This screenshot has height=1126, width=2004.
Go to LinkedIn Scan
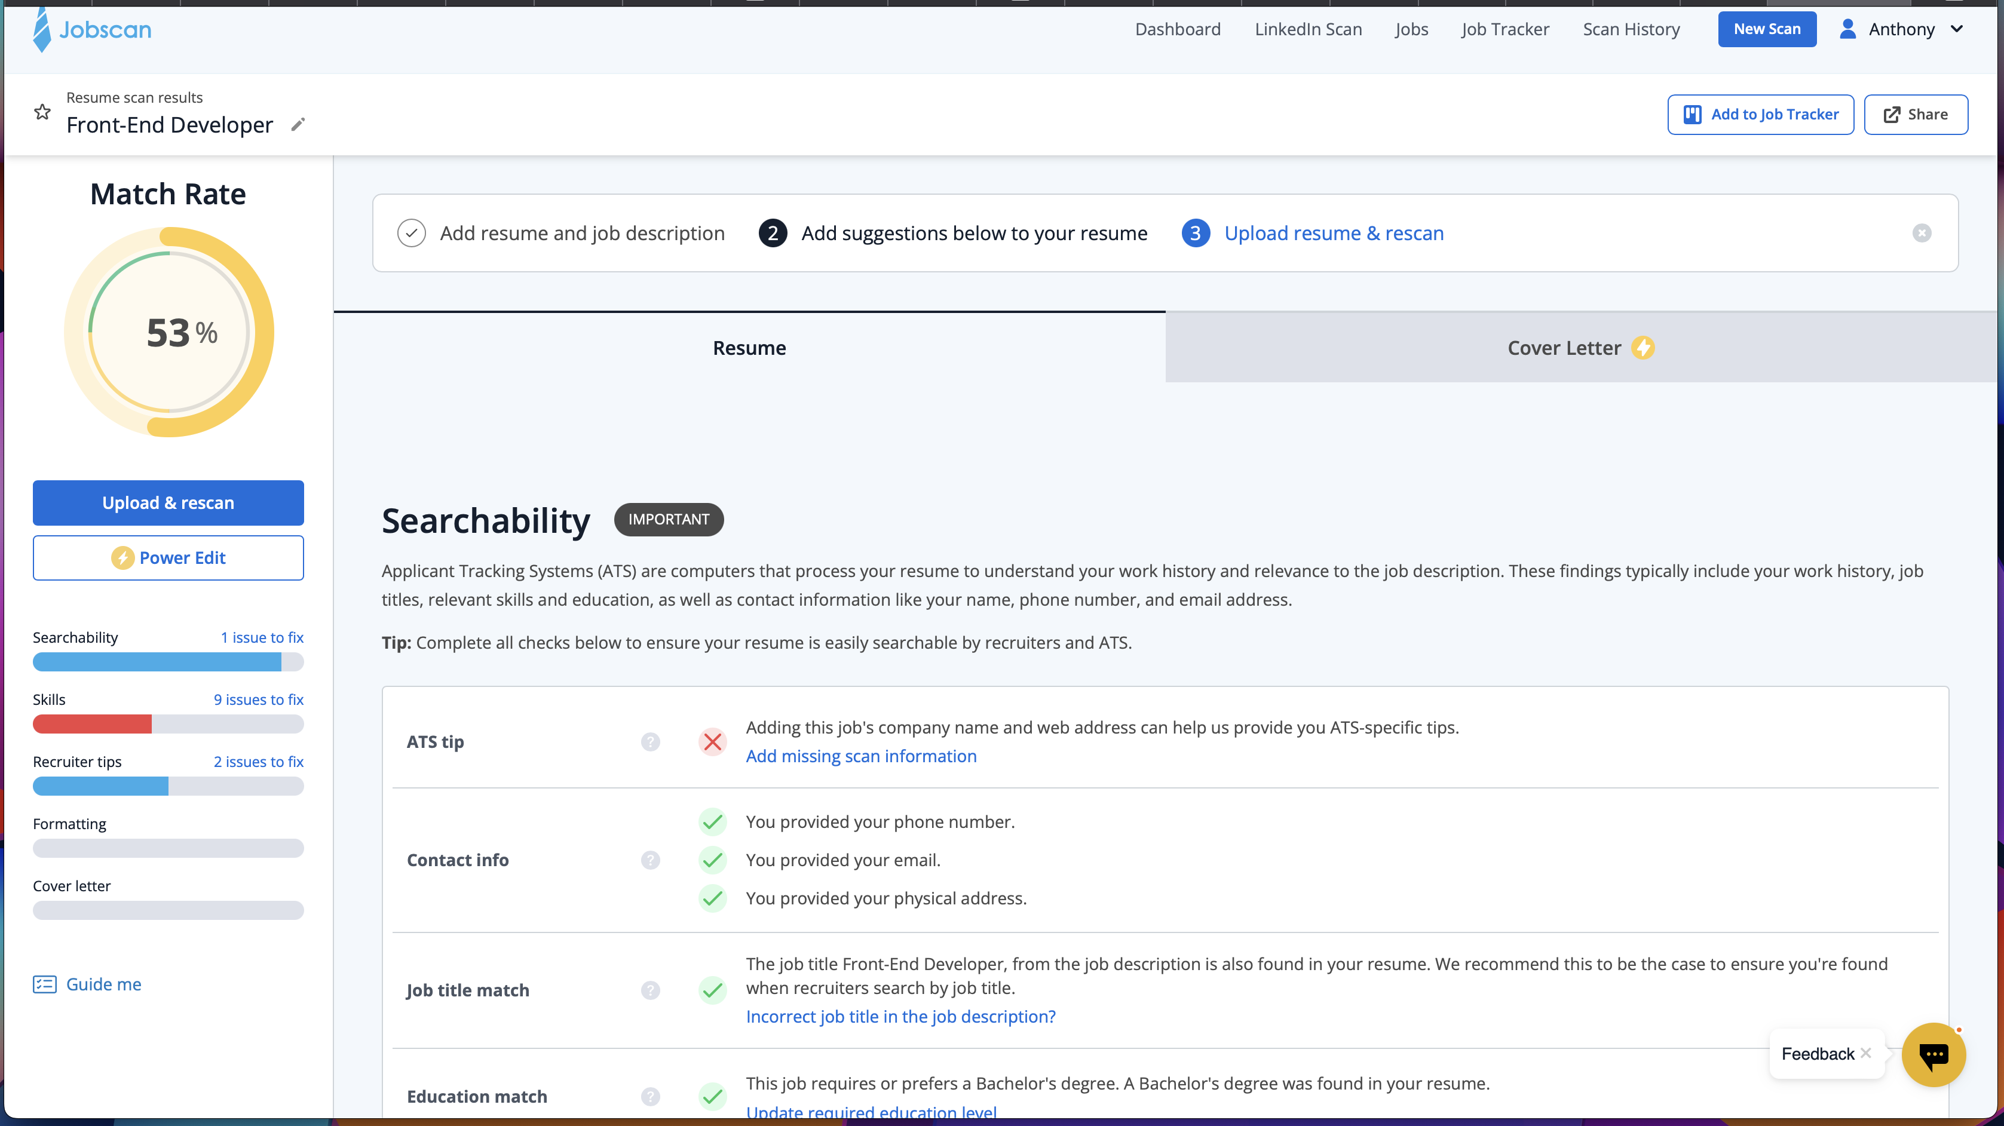(x=1309, y=29)
